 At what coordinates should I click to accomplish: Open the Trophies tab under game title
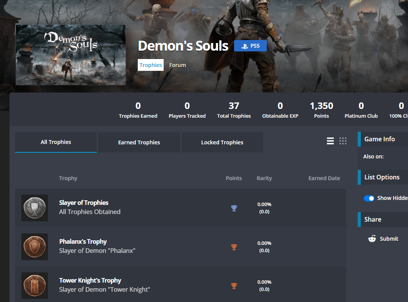click(151, 65)
